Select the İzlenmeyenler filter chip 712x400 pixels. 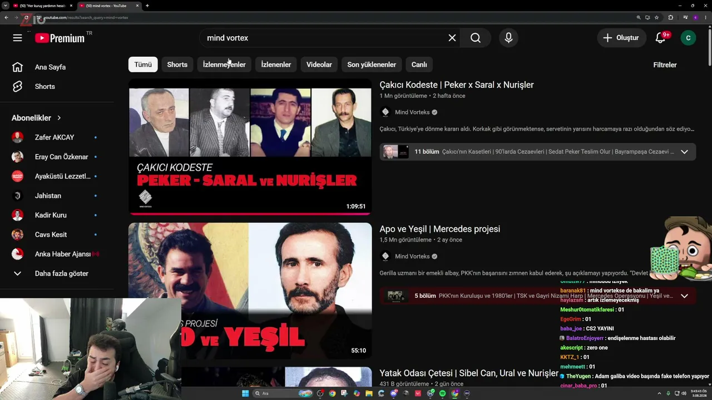(x=224, y=64)
